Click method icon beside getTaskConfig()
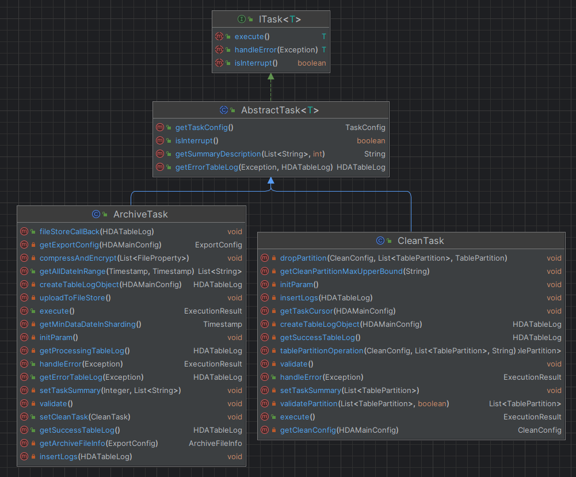The width and height of the screenshot is (576, 477). pyautogui.click(x=160, y=128)
